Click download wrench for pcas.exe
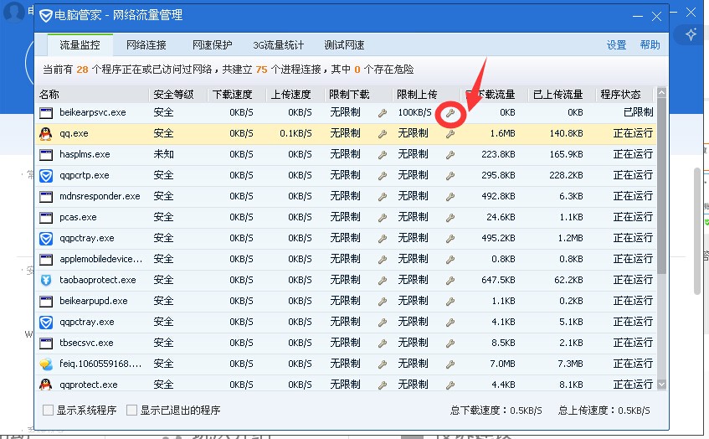This screenshot has height=439, width=709. (x=382, y=218)
